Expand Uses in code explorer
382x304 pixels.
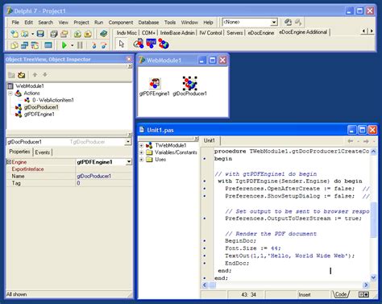point(141,160)
